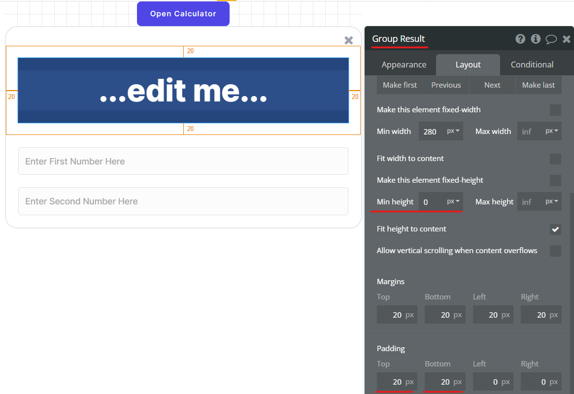Screen dimensions: 574x394
Task: Click the Open Calculator button
Action: tap(183, 14)
